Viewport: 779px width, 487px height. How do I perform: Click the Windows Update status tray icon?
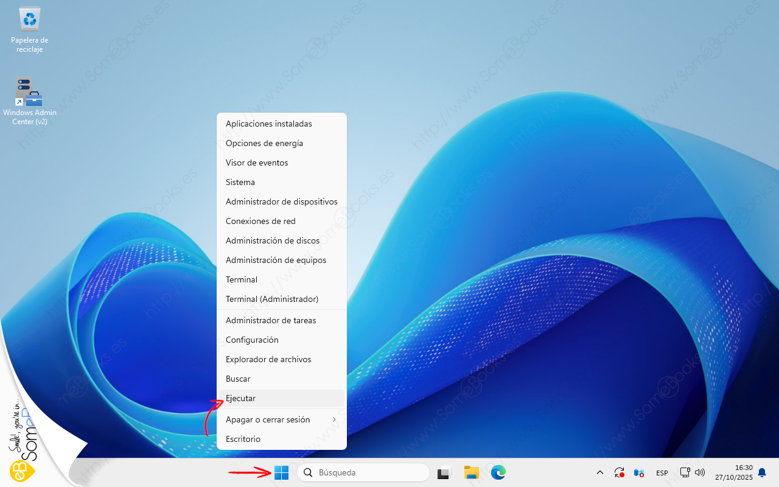click(x=620, y=472)
